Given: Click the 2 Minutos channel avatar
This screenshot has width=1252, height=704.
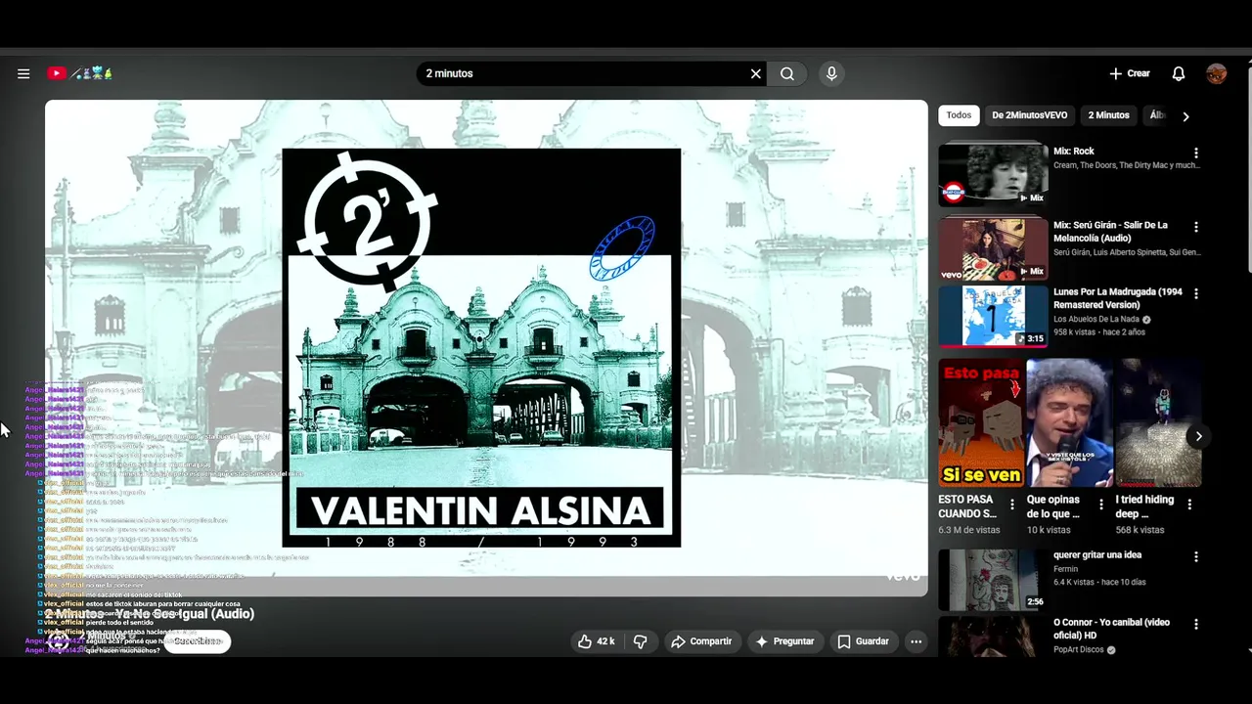Looking at the screenshot, I should pos(60,641).
